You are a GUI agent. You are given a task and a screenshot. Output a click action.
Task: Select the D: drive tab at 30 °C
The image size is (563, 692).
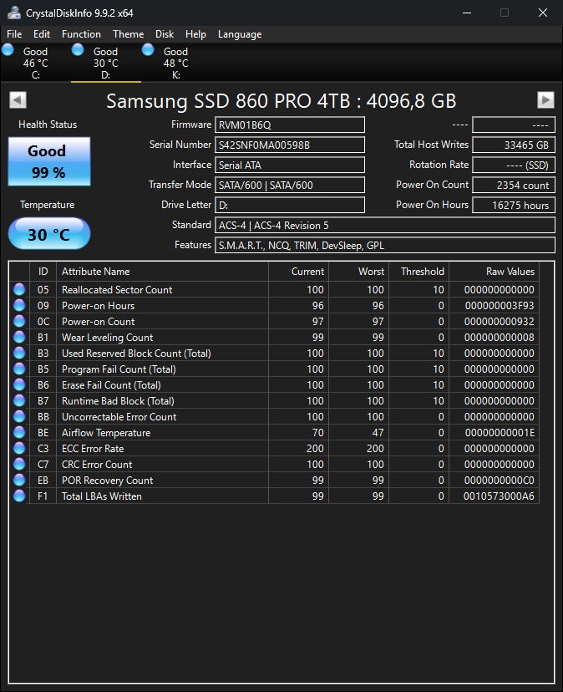click(106, 63)
